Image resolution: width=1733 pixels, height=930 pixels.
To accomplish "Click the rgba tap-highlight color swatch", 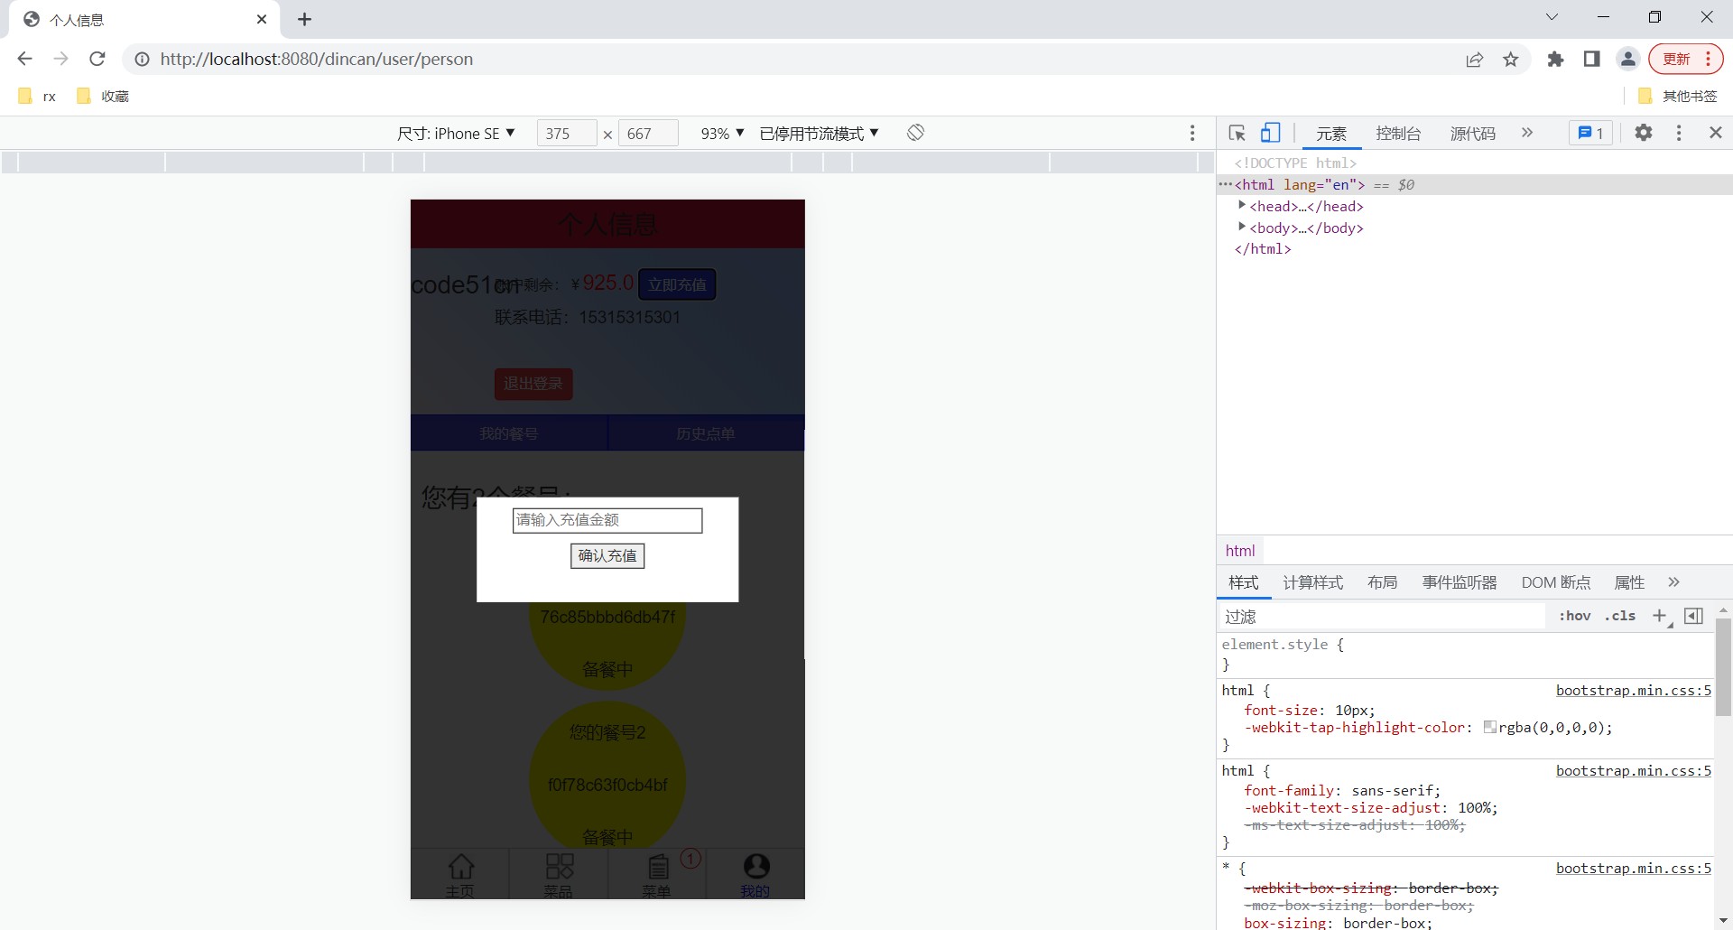I will pos(1489,728).
